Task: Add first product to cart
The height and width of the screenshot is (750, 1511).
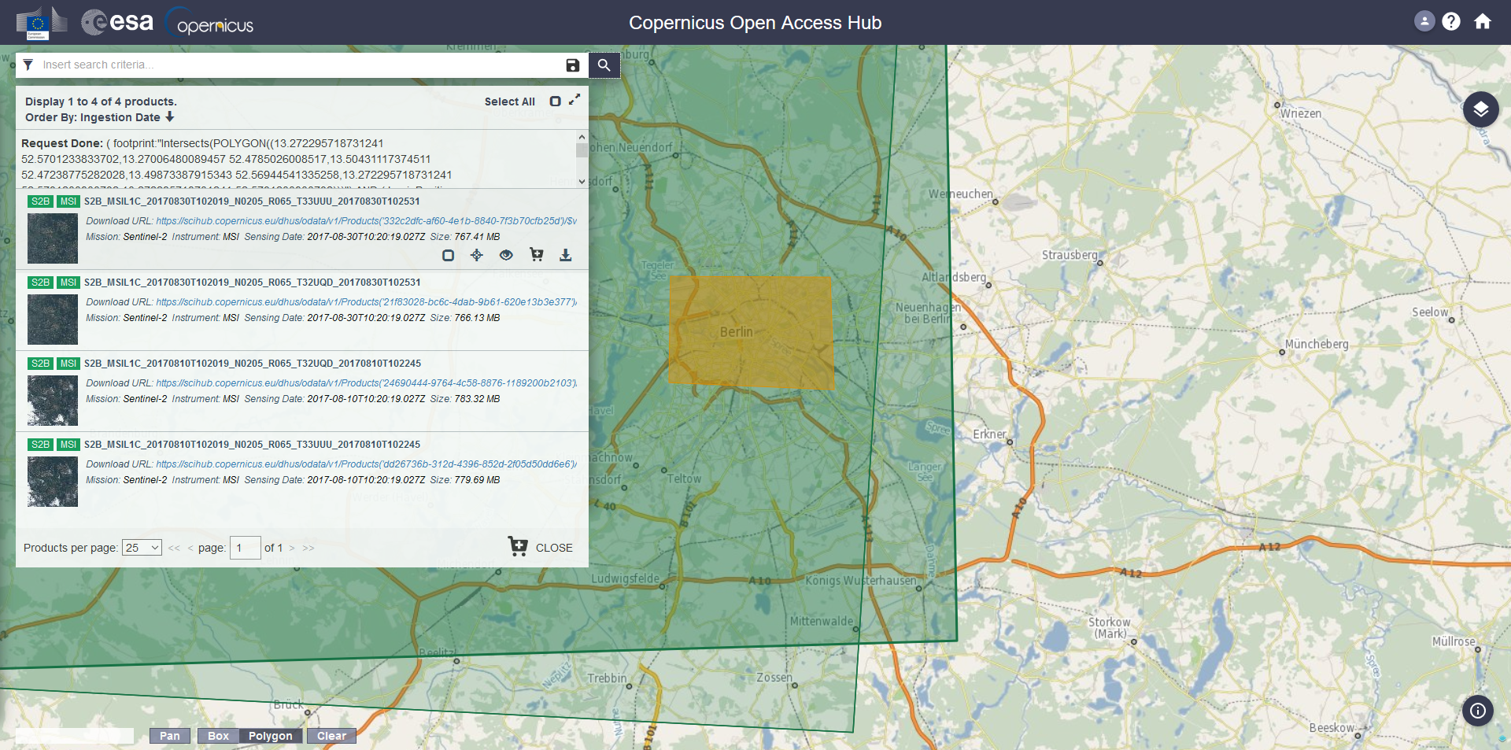Action: pyautogui.click(x=537, y=255)
